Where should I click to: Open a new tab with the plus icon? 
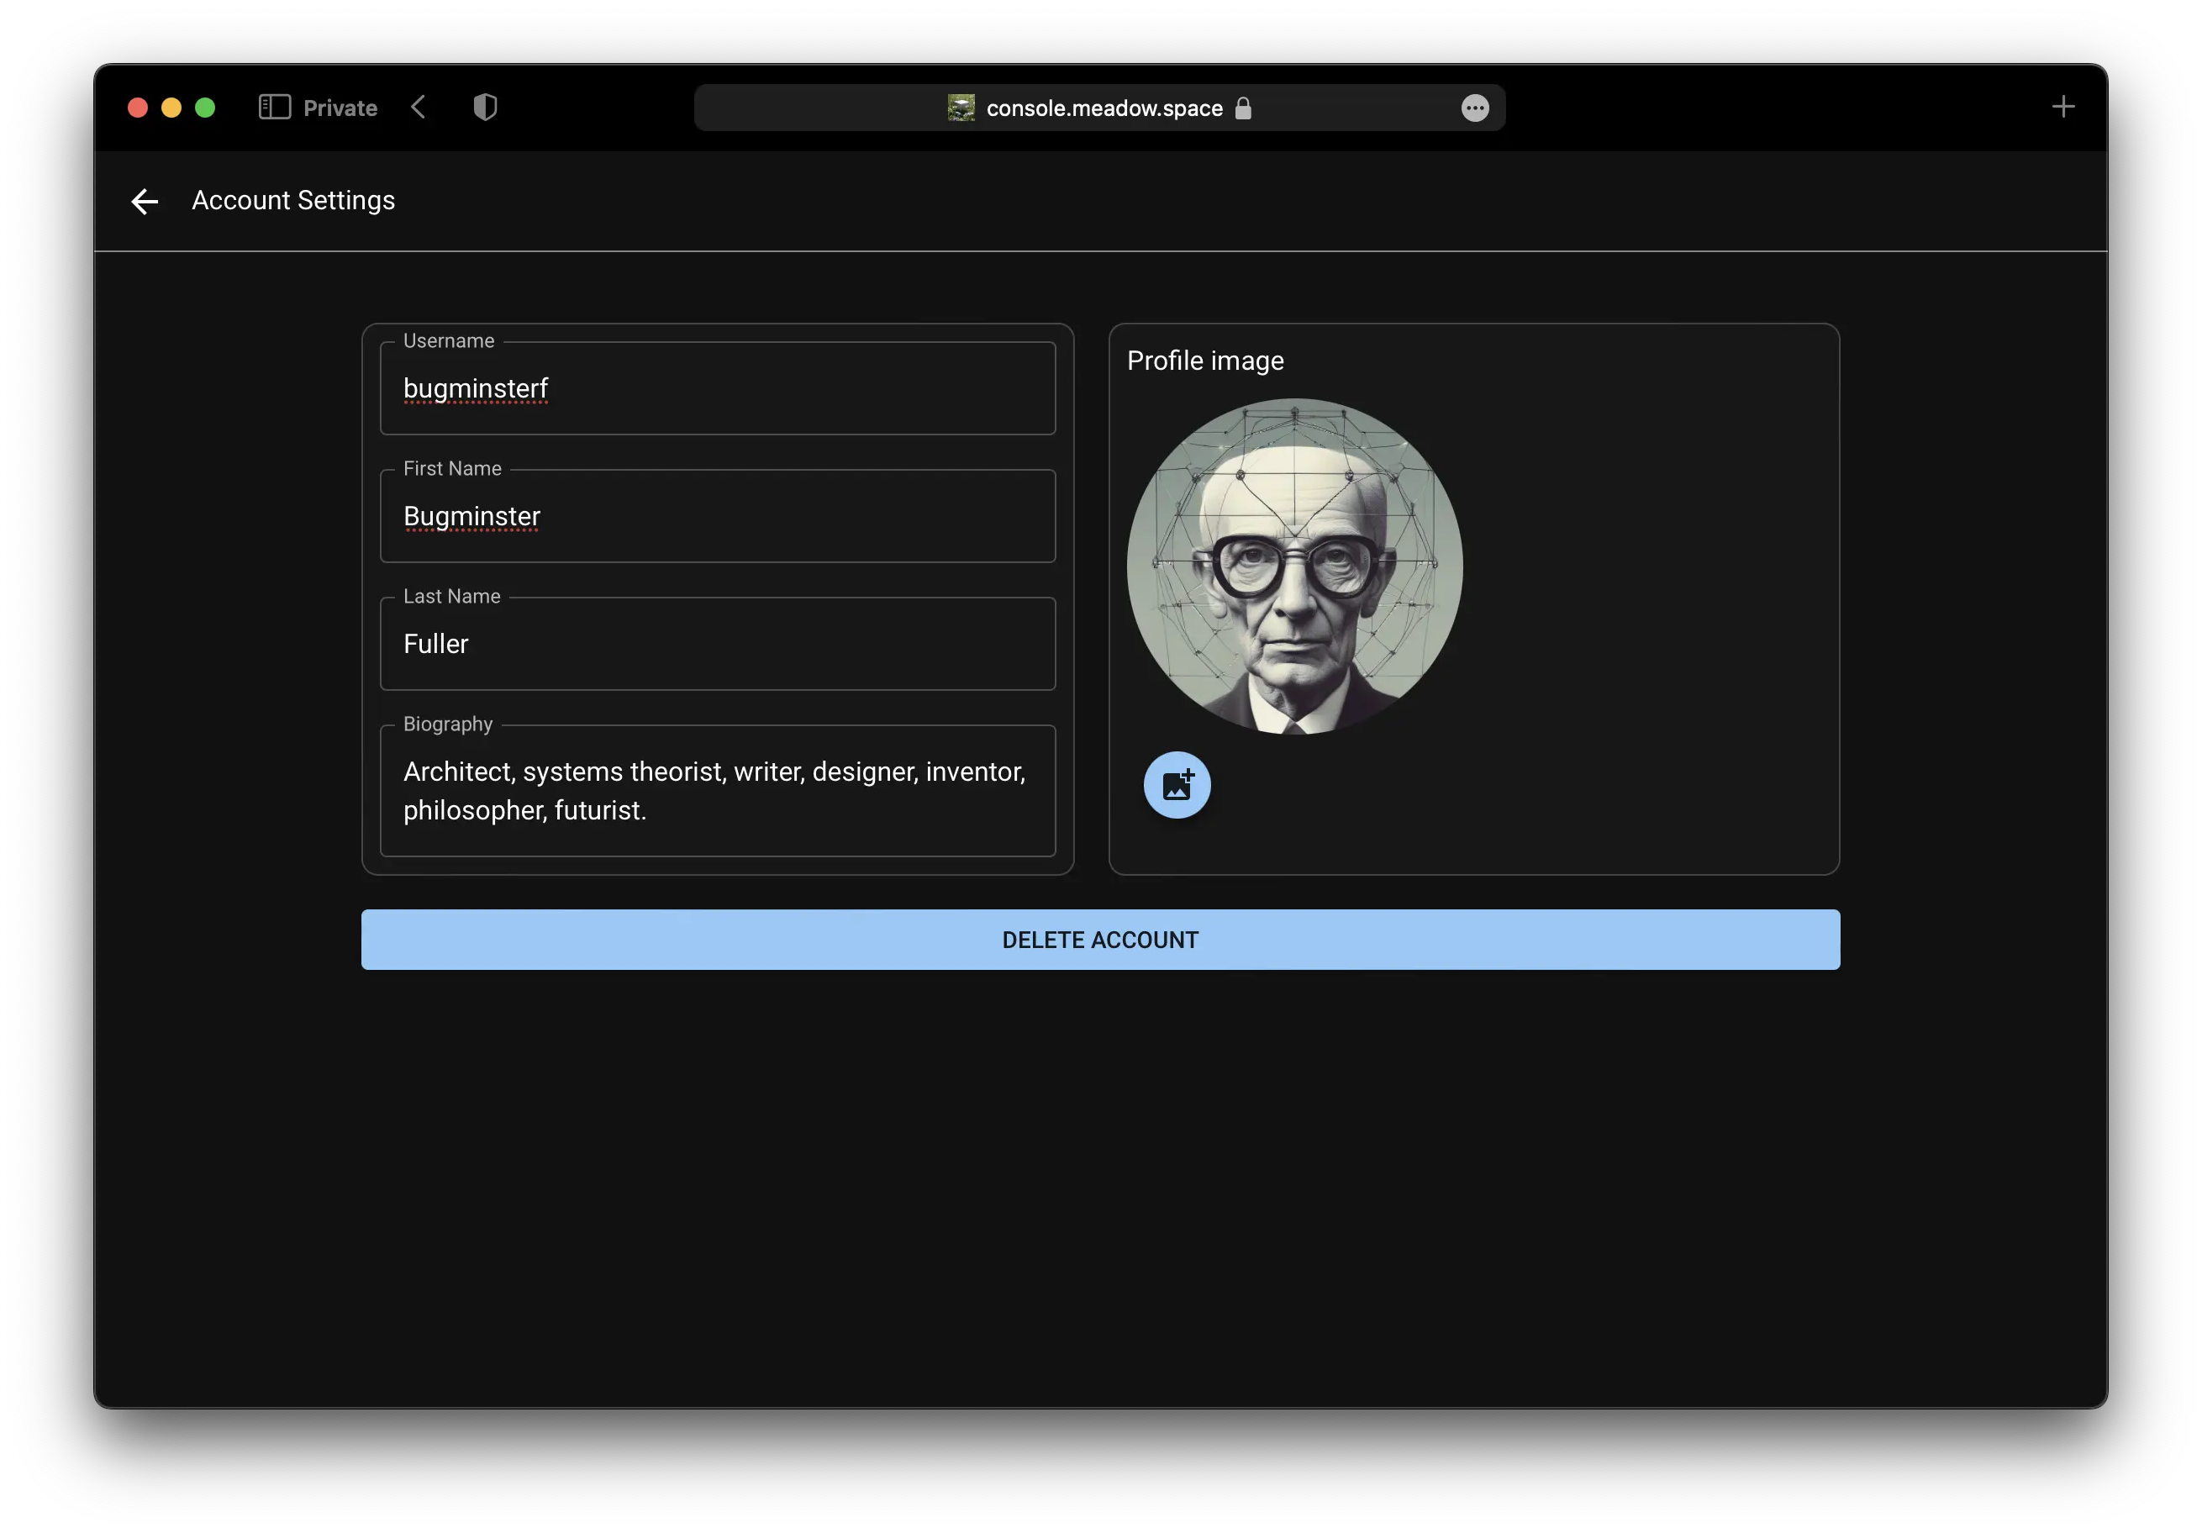pyautogui.click(x=2063, y=108)
